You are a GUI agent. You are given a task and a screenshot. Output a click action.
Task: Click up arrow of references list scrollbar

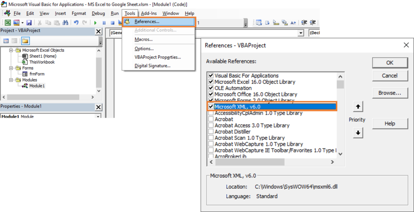[340, 76]
